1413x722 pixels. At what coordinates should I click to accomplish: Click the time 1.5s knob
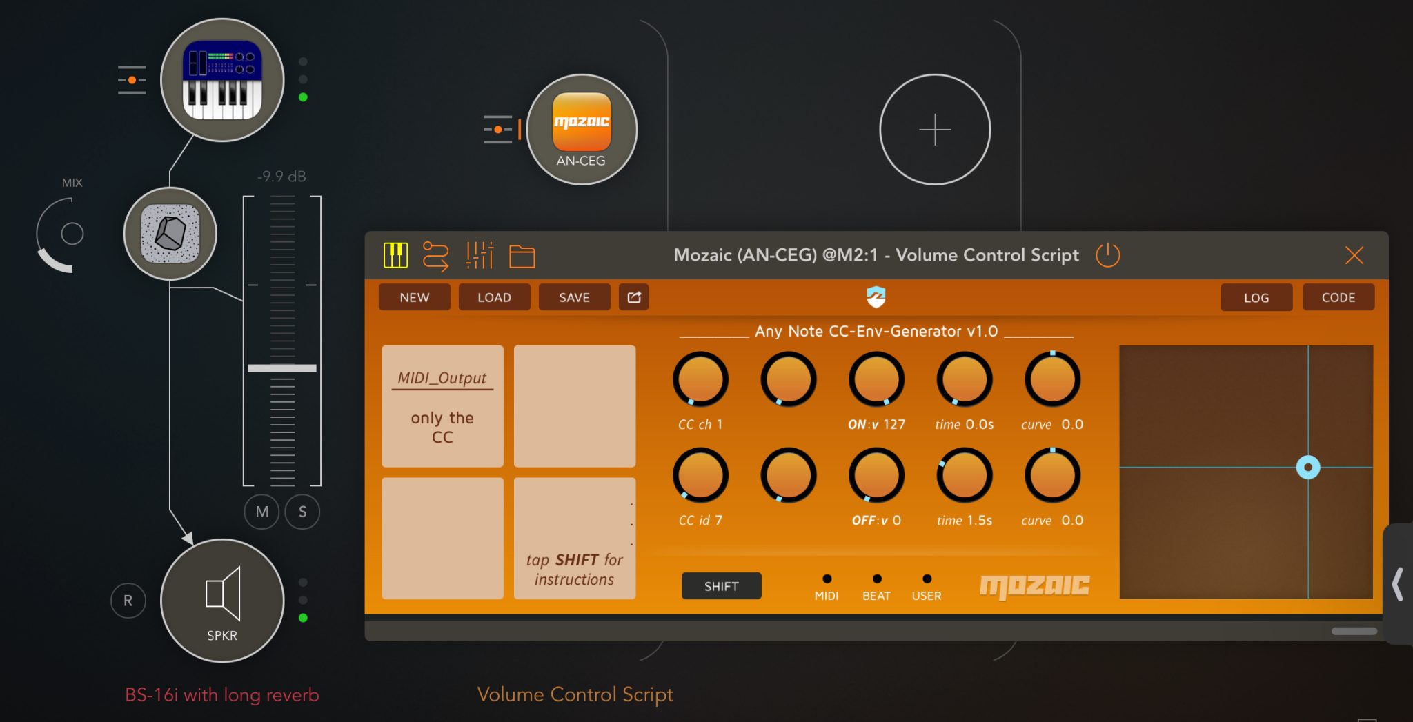(965, 475)
